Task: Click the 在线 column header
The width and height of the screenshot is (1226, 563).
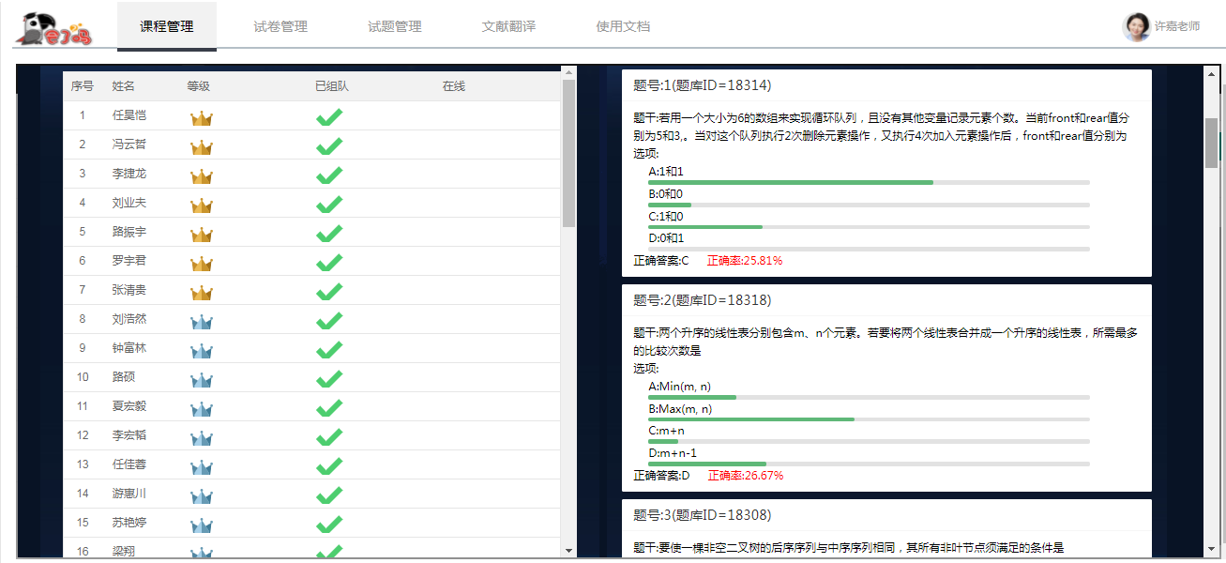Action: tap(454, 86)
